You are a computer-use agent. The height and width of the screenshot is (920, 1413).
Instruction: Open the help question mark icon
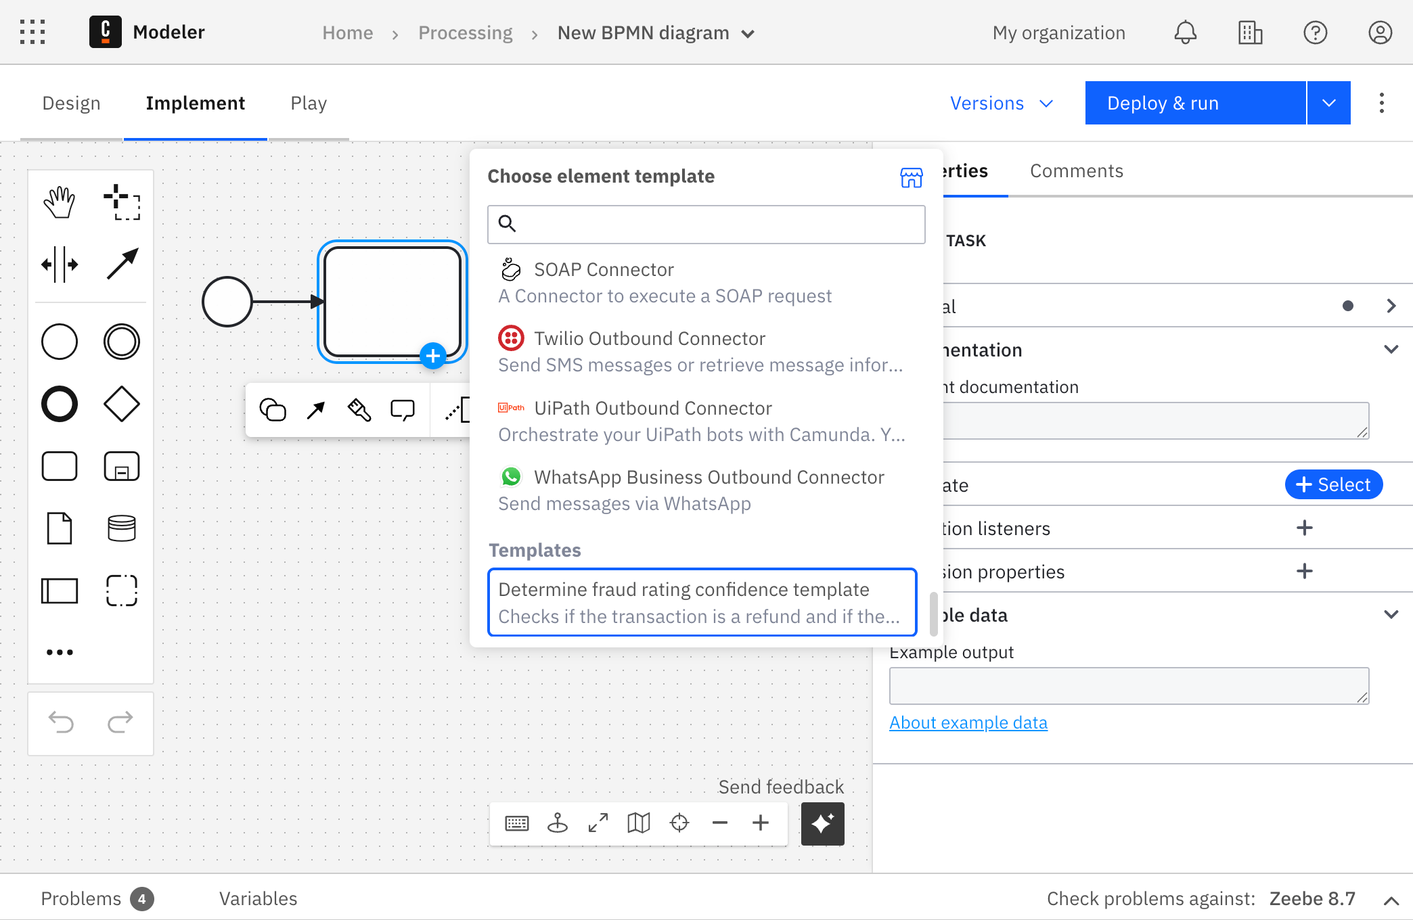[x=1315, y=32]
